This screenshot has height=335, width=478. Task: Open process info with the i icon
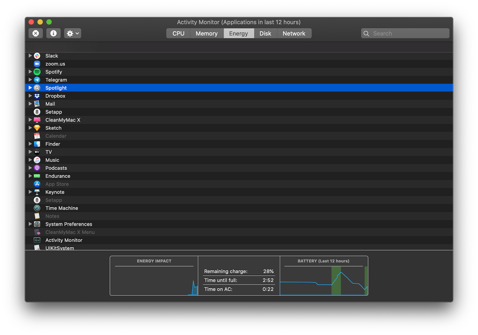coord(53,33)
